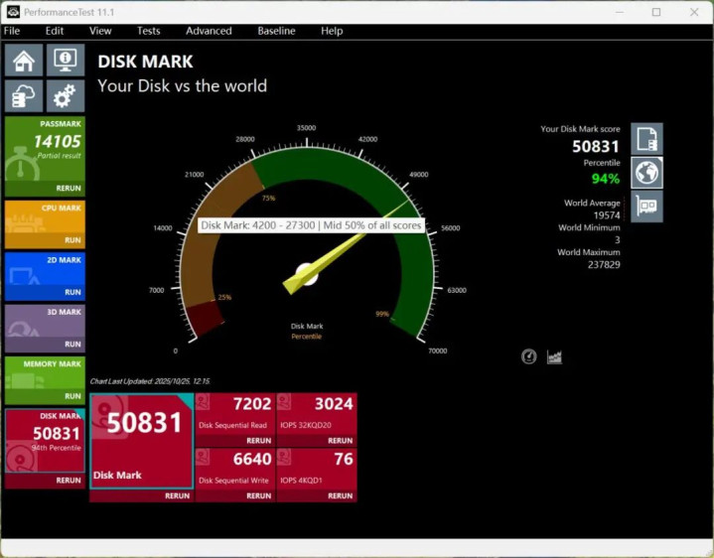Rerun the IOPS 32KQD20 test
714x558 pixels.
(340, 441)
